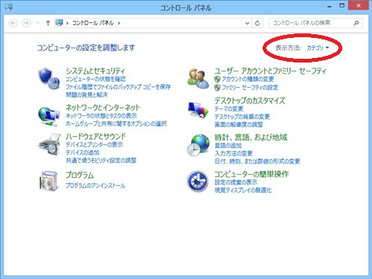This screenshot has width=372, height=279.
Task: Open 問題の発見と解決 link
Action: pyautogui.click(x=86, y=94)
